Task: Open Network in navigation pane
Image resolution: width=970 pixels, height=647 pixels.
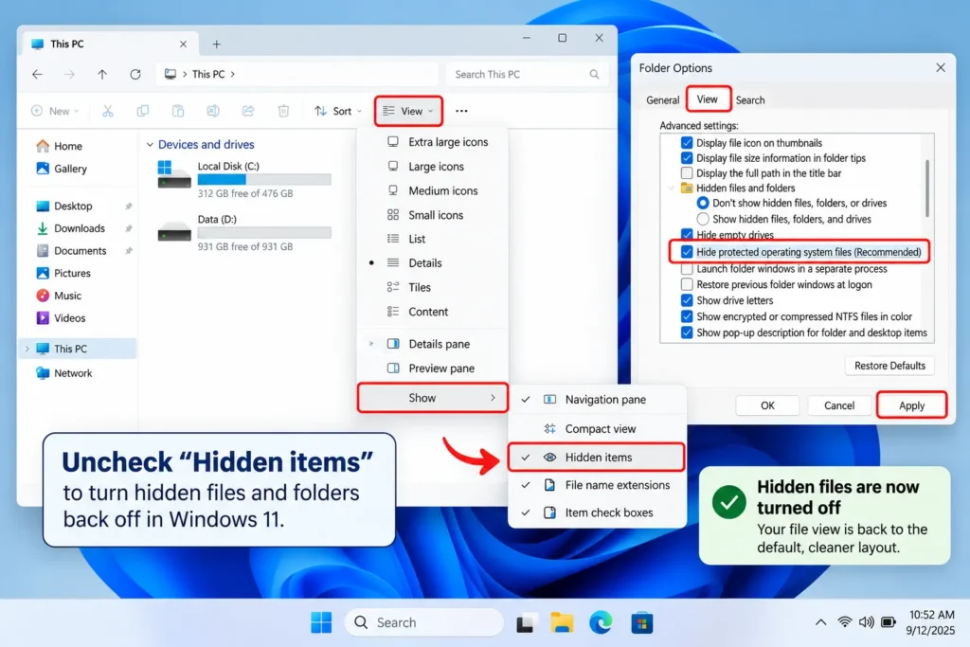Action: coord(73,373)
